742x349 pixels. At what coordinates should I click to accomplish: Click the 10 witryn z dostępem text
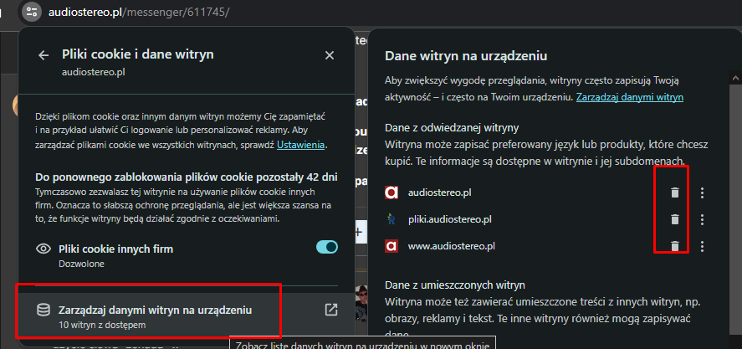point(102,326)
